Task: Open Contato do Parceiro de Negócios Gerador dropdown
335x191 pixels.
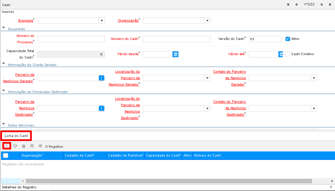Action: [314, 78]
